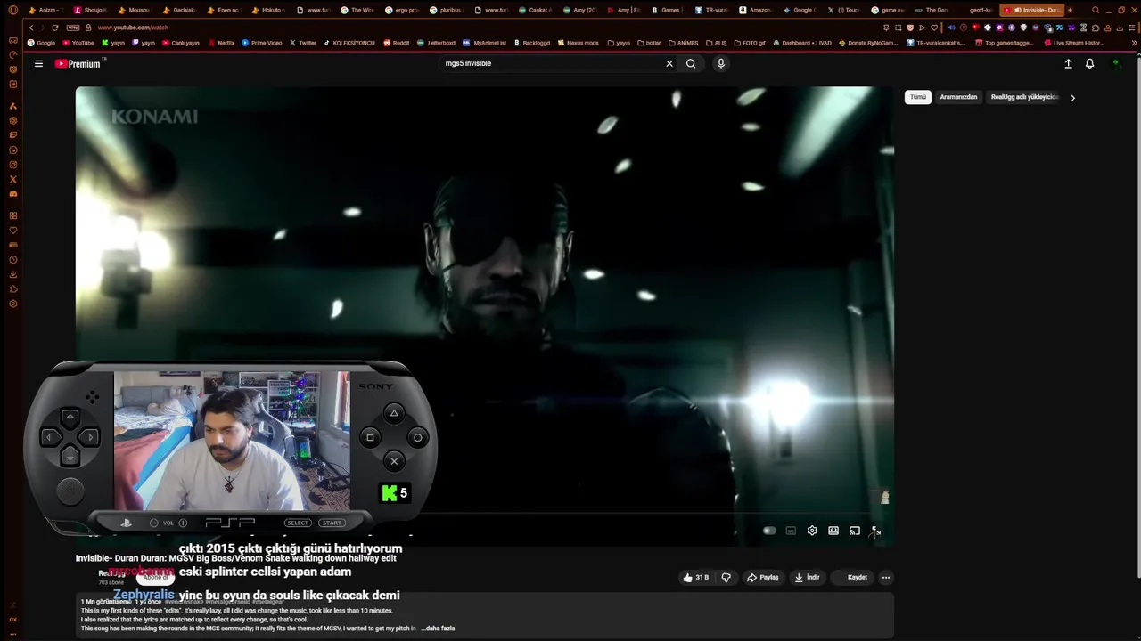Switch to the 'Amazon' browser tab
The width and height of the screenshot is (1141, 641).
tap(755, 10)
